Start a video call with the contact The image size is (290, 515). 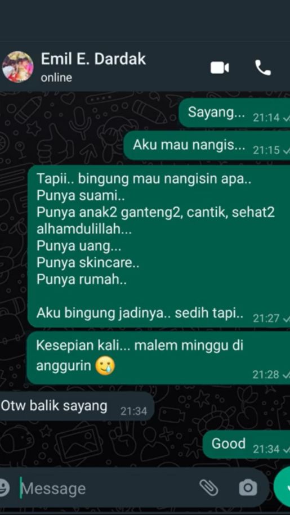(x=220, y=68)
